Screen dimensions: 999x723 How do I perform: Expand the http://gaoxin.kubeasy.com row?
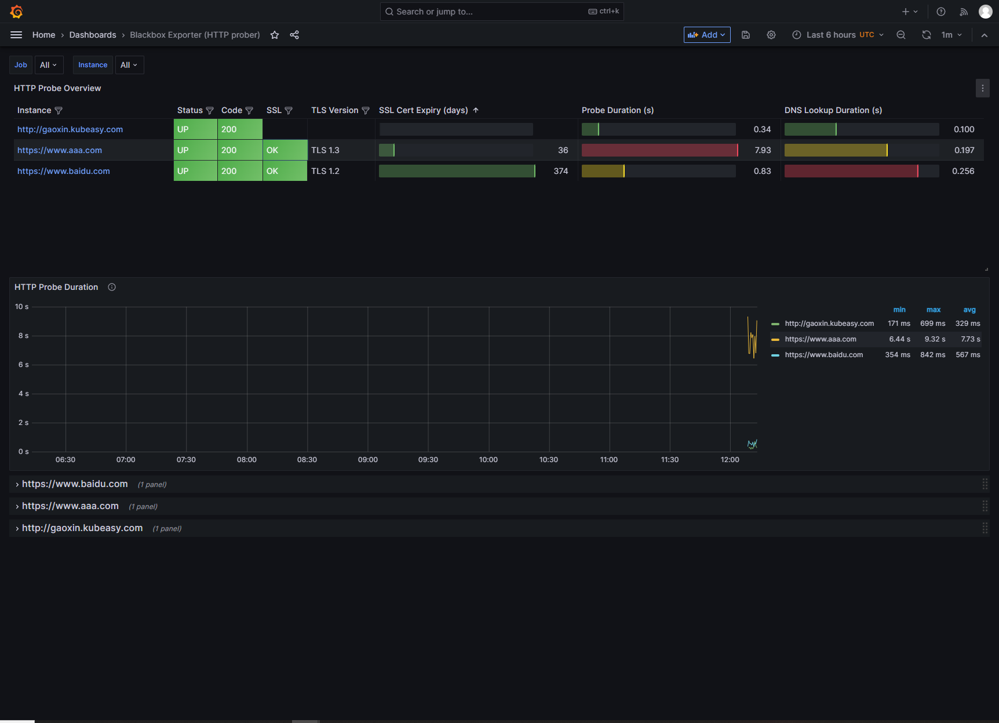[82, 528]
